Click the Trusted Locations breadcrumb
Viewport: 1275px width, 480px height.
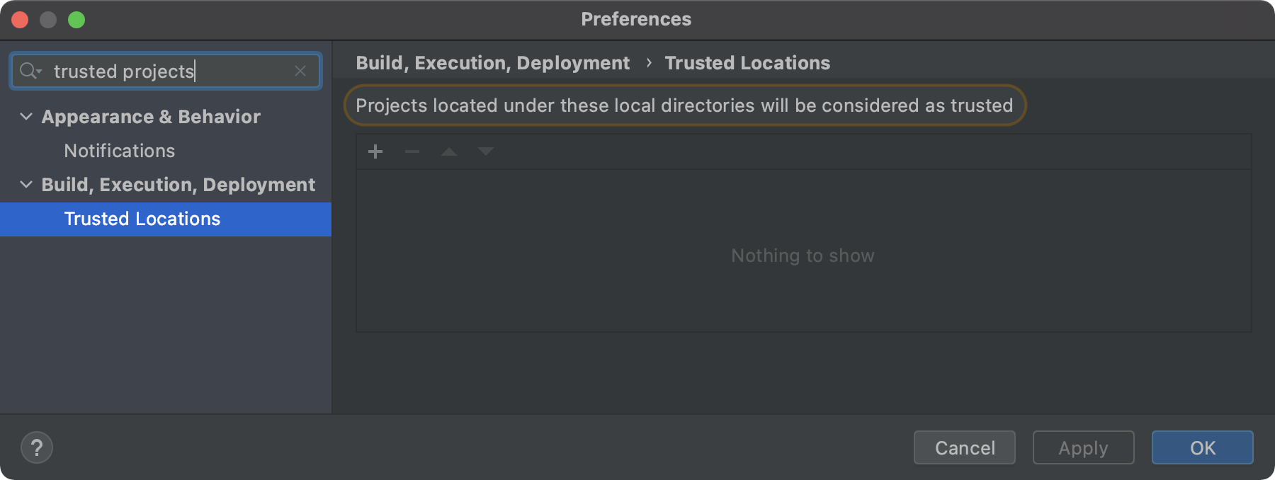tap(747, 62)
